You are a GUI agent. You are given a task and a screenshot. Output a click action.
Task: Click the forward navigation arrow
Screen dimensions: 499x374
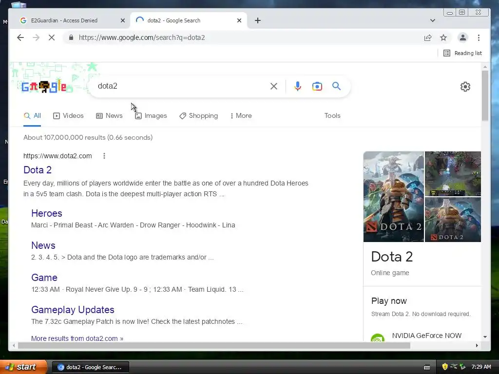click(36, 37)
